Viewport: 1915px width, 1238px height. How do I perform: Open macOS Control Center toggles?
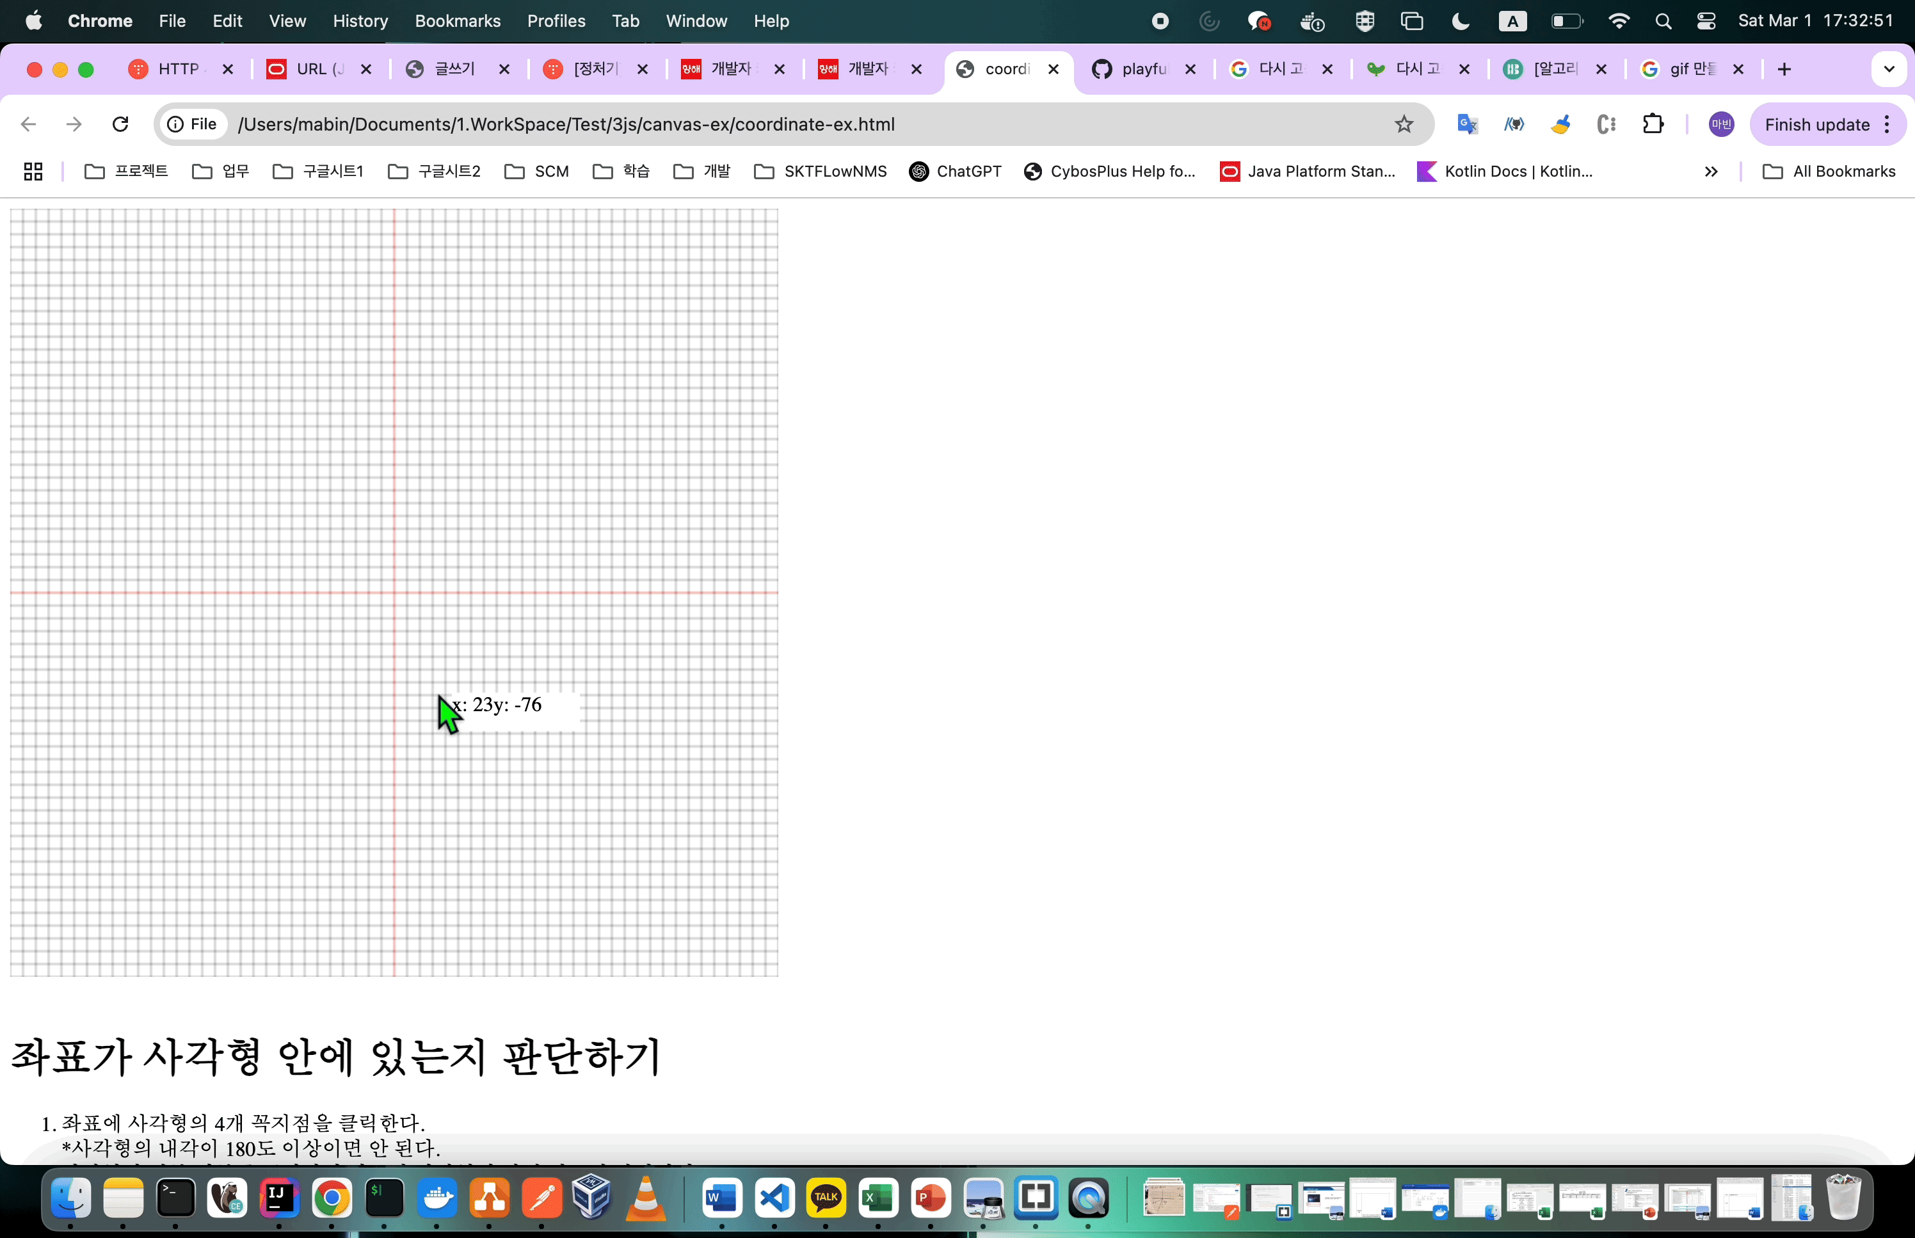pos(1706,21)
